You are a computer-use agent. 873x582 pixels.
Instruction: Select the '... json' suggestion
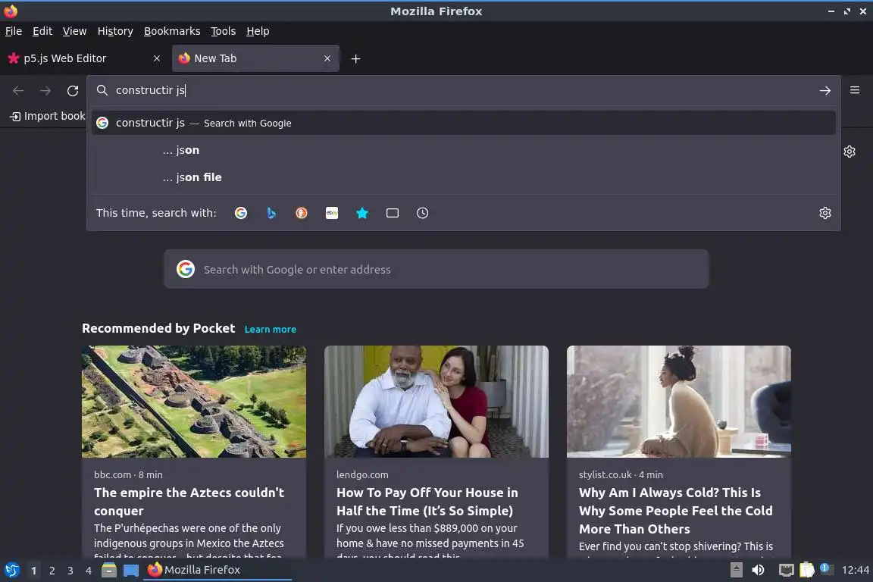[x=464, y=150]
